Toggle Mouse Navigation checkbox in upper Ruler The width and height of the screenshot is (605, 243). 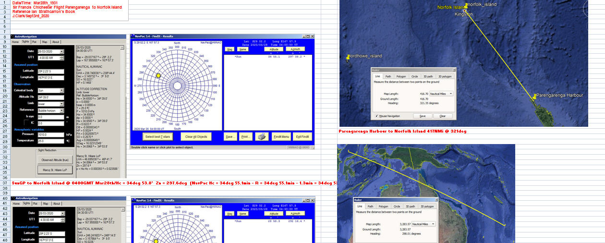[x=376, y=116]
